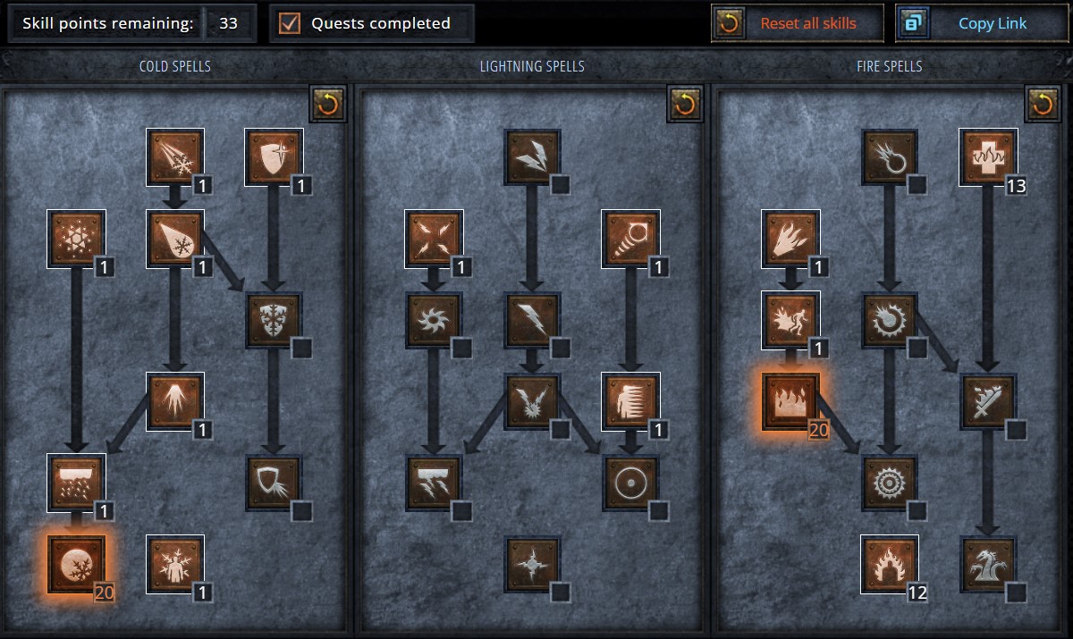Click the Fire Wall skill icon
This screenshot has width=1073, height=639.
tap(790, 401)
